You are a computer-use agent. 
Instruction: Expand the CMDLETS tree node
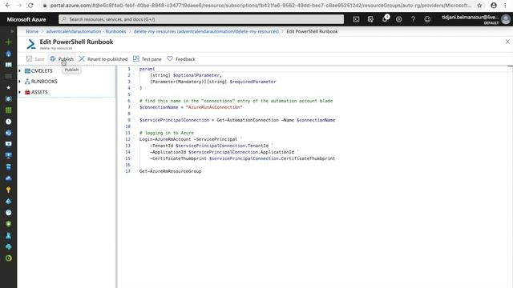pos(20,70)
